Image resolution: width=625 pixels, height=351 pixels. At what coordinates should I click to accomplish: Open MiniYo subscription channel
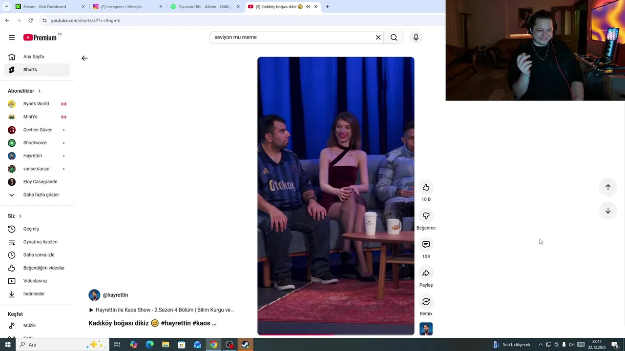coord(37,117)
